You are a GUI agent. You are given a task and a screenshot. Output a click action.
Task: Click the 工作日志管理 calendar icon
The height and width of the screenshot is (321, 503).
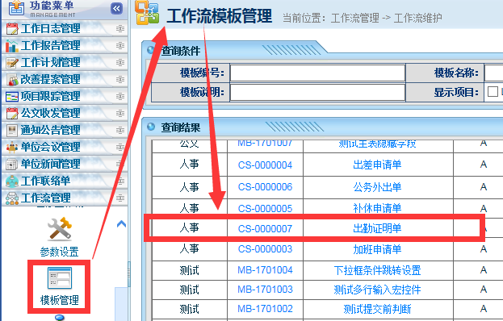click(x=12, y=28)
